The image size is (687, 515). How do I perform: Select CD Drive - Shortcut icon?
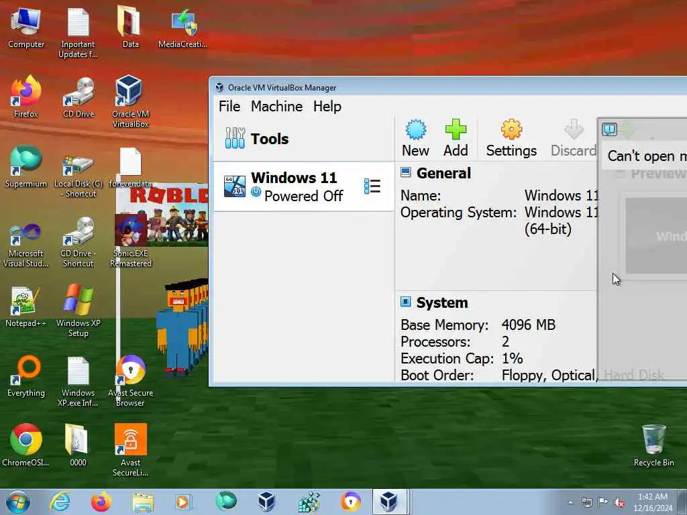pyautogui.click(x=78, y=241)
